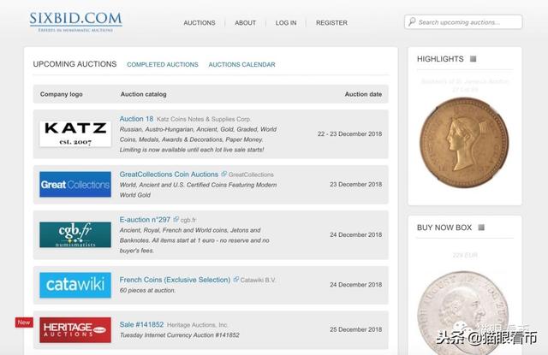The height and width of the screenshot is (355, 548).
Task: Go to REGISTER page
Action: click(331, 23)
